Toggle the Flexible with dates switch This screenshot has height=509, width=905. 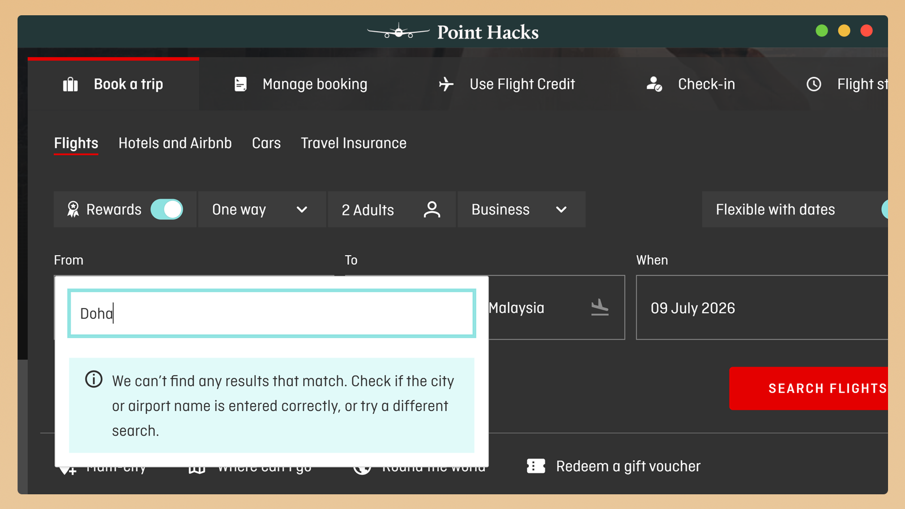(x=885, y=209)
